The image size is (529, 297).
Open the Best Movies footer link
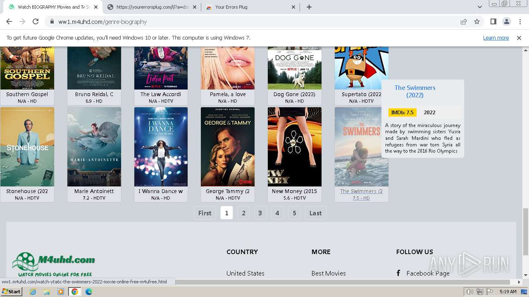pyautogui.click(x=329, y=273)
